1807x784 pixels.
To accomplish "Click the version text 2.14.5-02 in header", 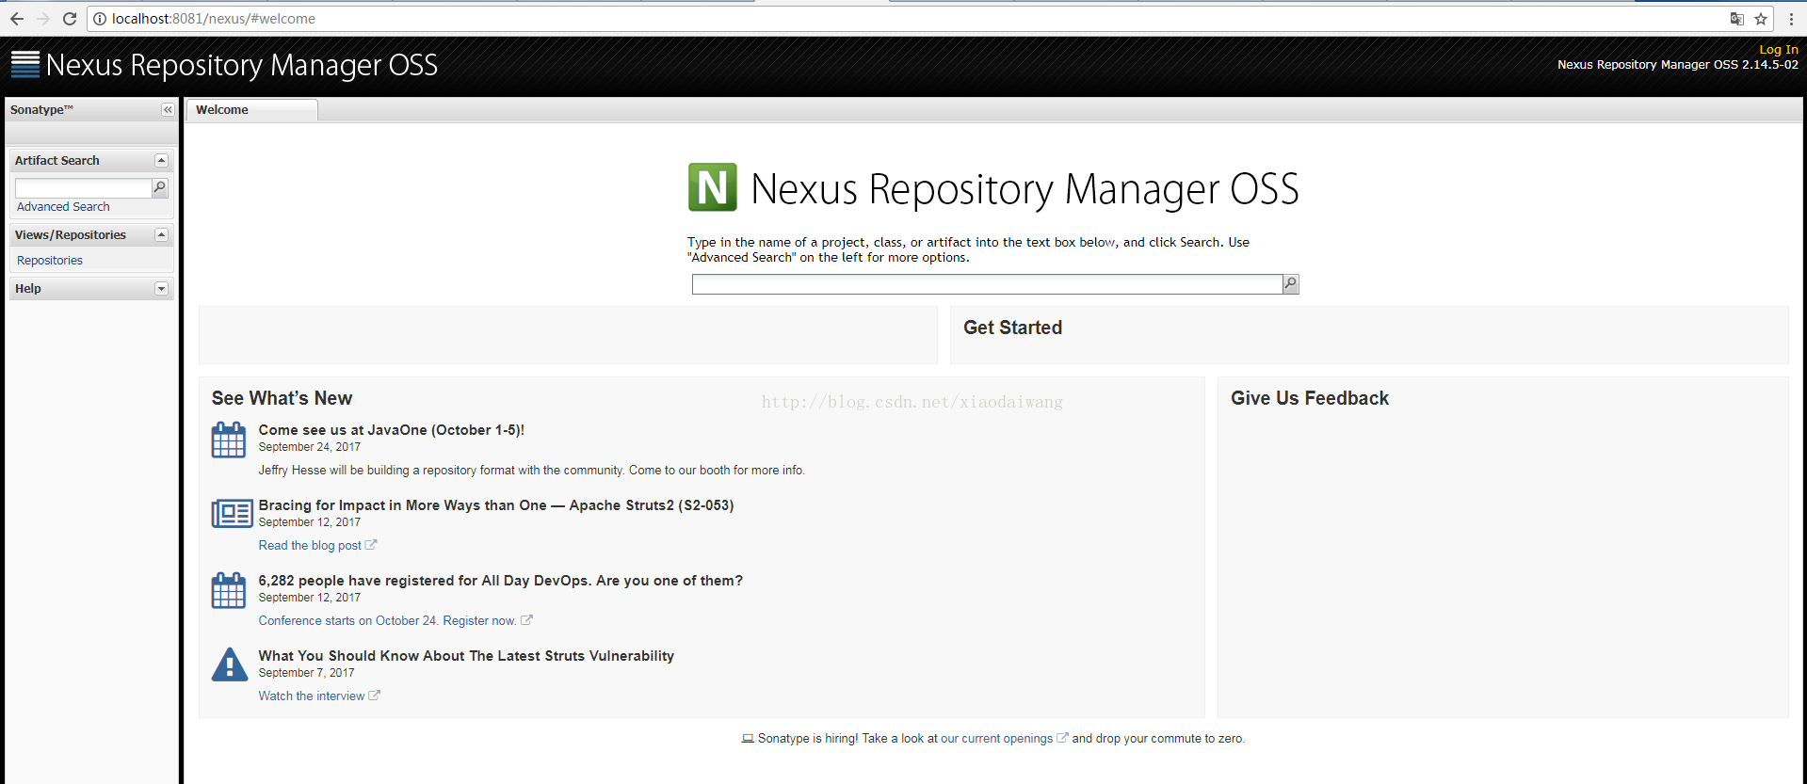I will [x=1770, y=65].
